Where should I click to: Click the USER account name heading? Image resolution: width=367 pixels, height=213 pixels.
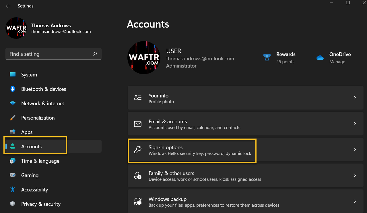[x=174, y=51]
